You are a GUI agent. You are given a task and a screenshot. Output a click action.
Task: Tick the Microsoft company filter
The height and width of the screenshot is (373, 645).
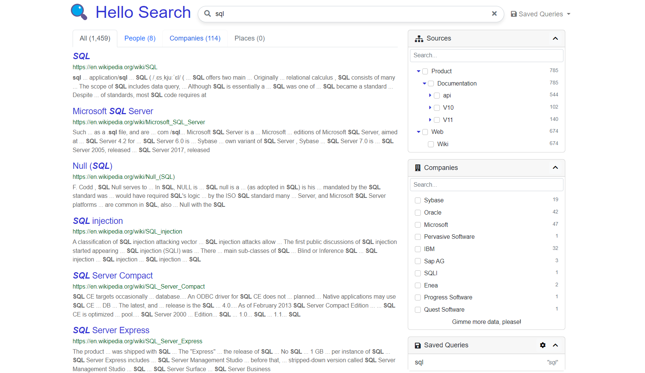point(418,225)
